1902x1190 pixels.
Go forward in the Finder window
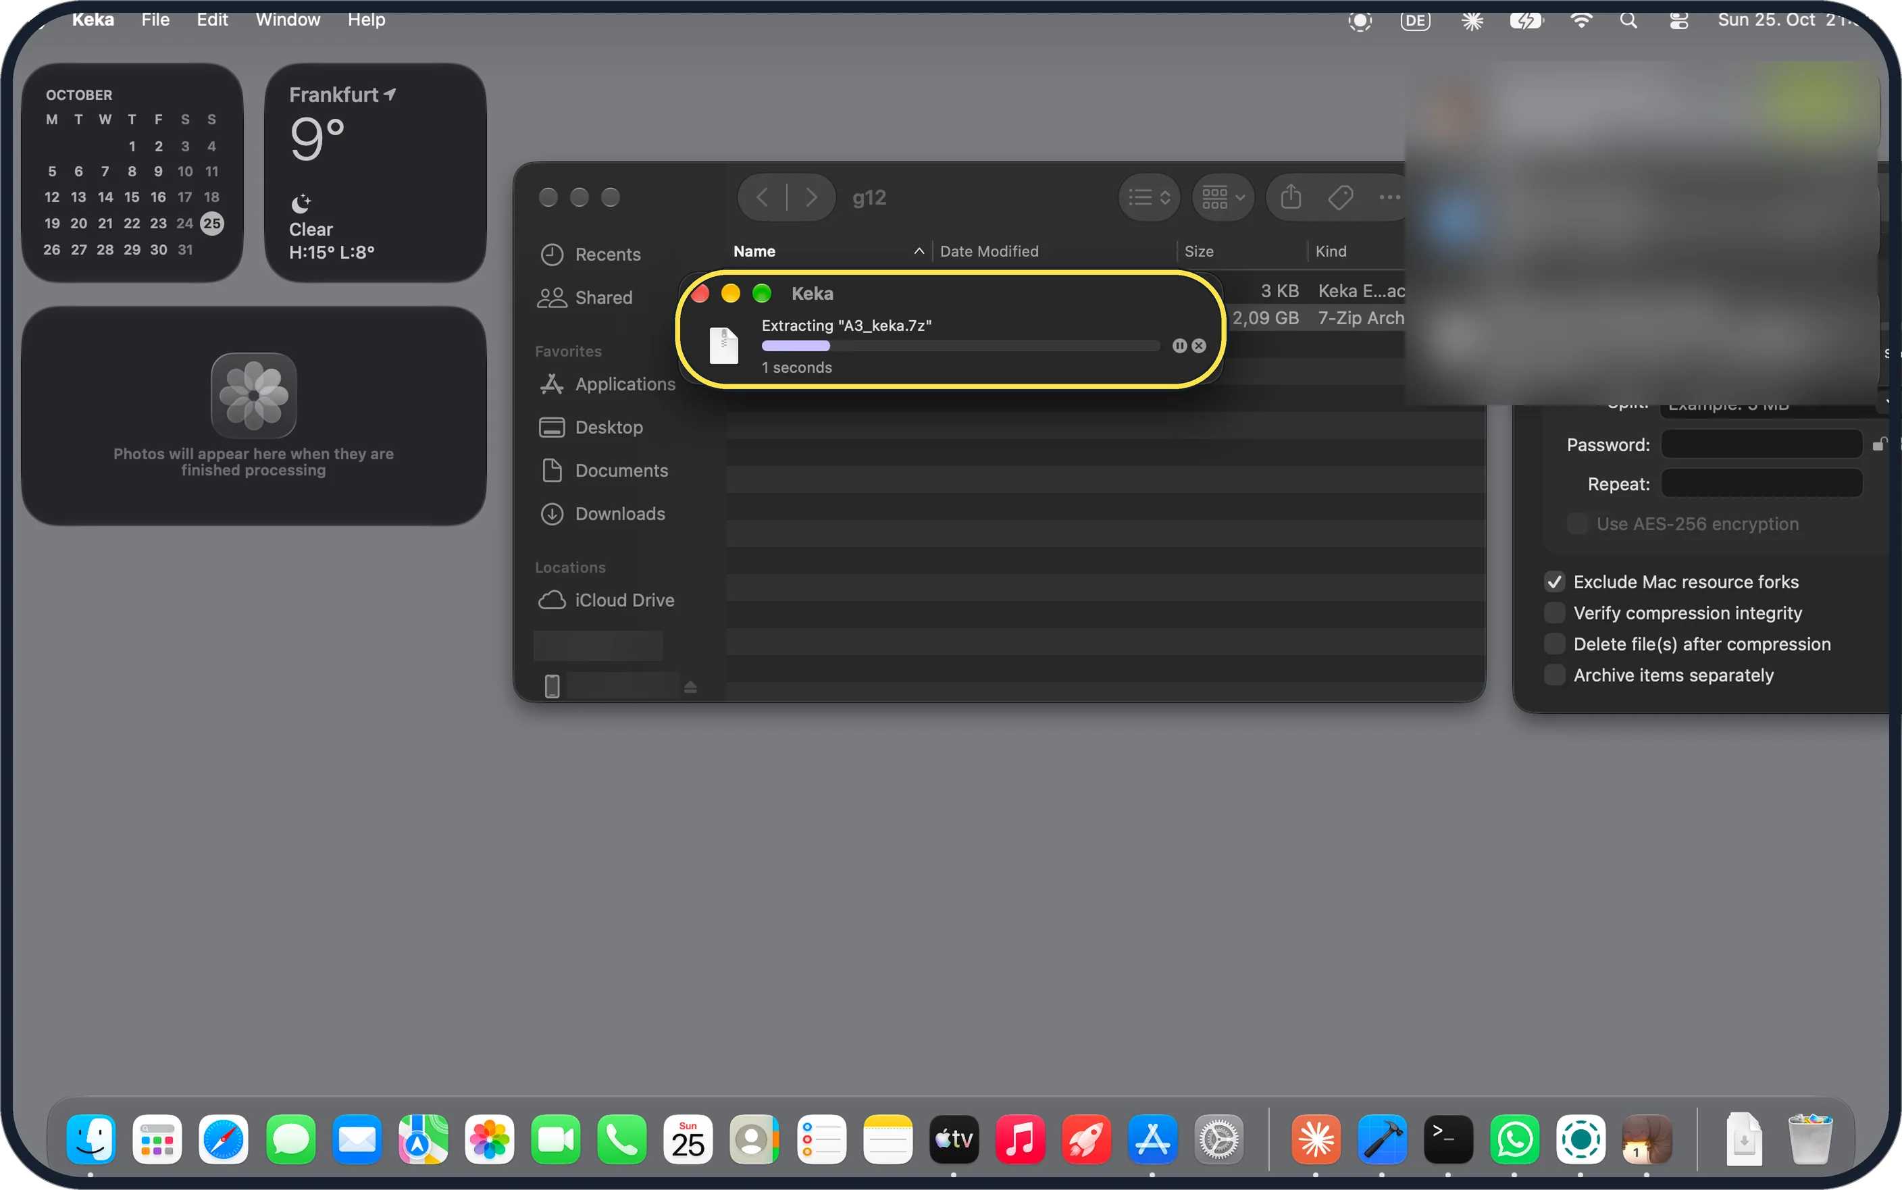(x=811, y=197)
